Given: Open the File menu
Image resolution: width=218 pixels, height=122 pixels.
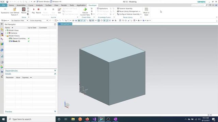Looking at the screenshot, I should [x=3, y=5].
